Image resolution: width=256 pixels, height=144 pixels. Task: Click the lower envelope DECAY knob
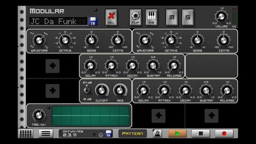click(x=185, y=90)
